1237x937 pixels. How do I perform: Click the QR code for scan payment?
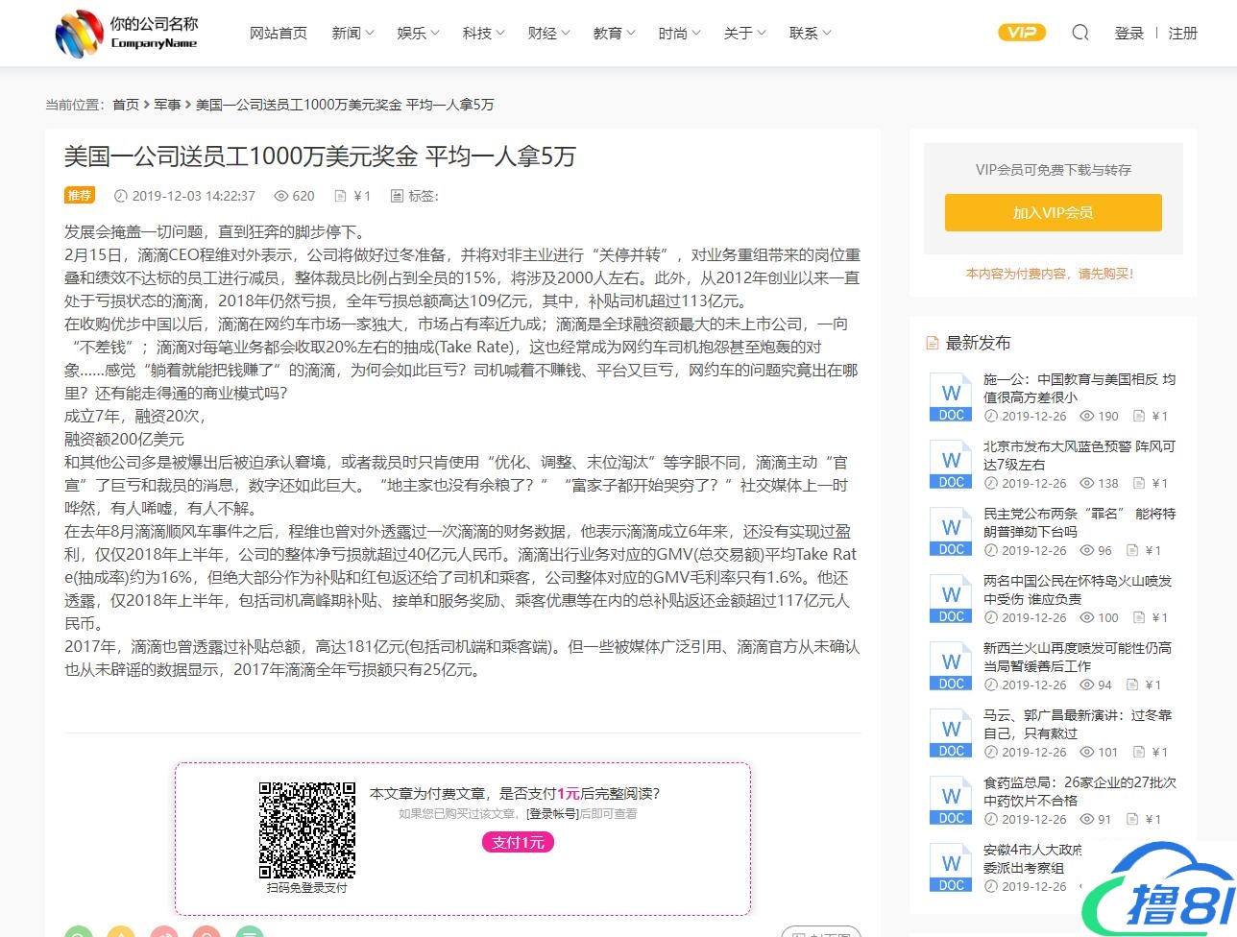(x=307, y=830)
